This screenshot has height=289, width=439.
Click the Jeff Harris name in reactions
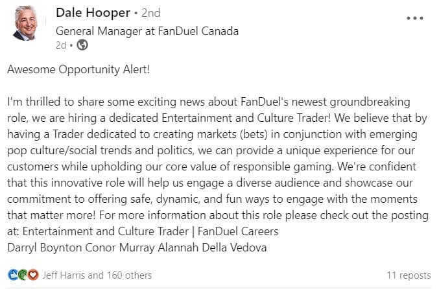pyautogui.click(x=64, y=275)
